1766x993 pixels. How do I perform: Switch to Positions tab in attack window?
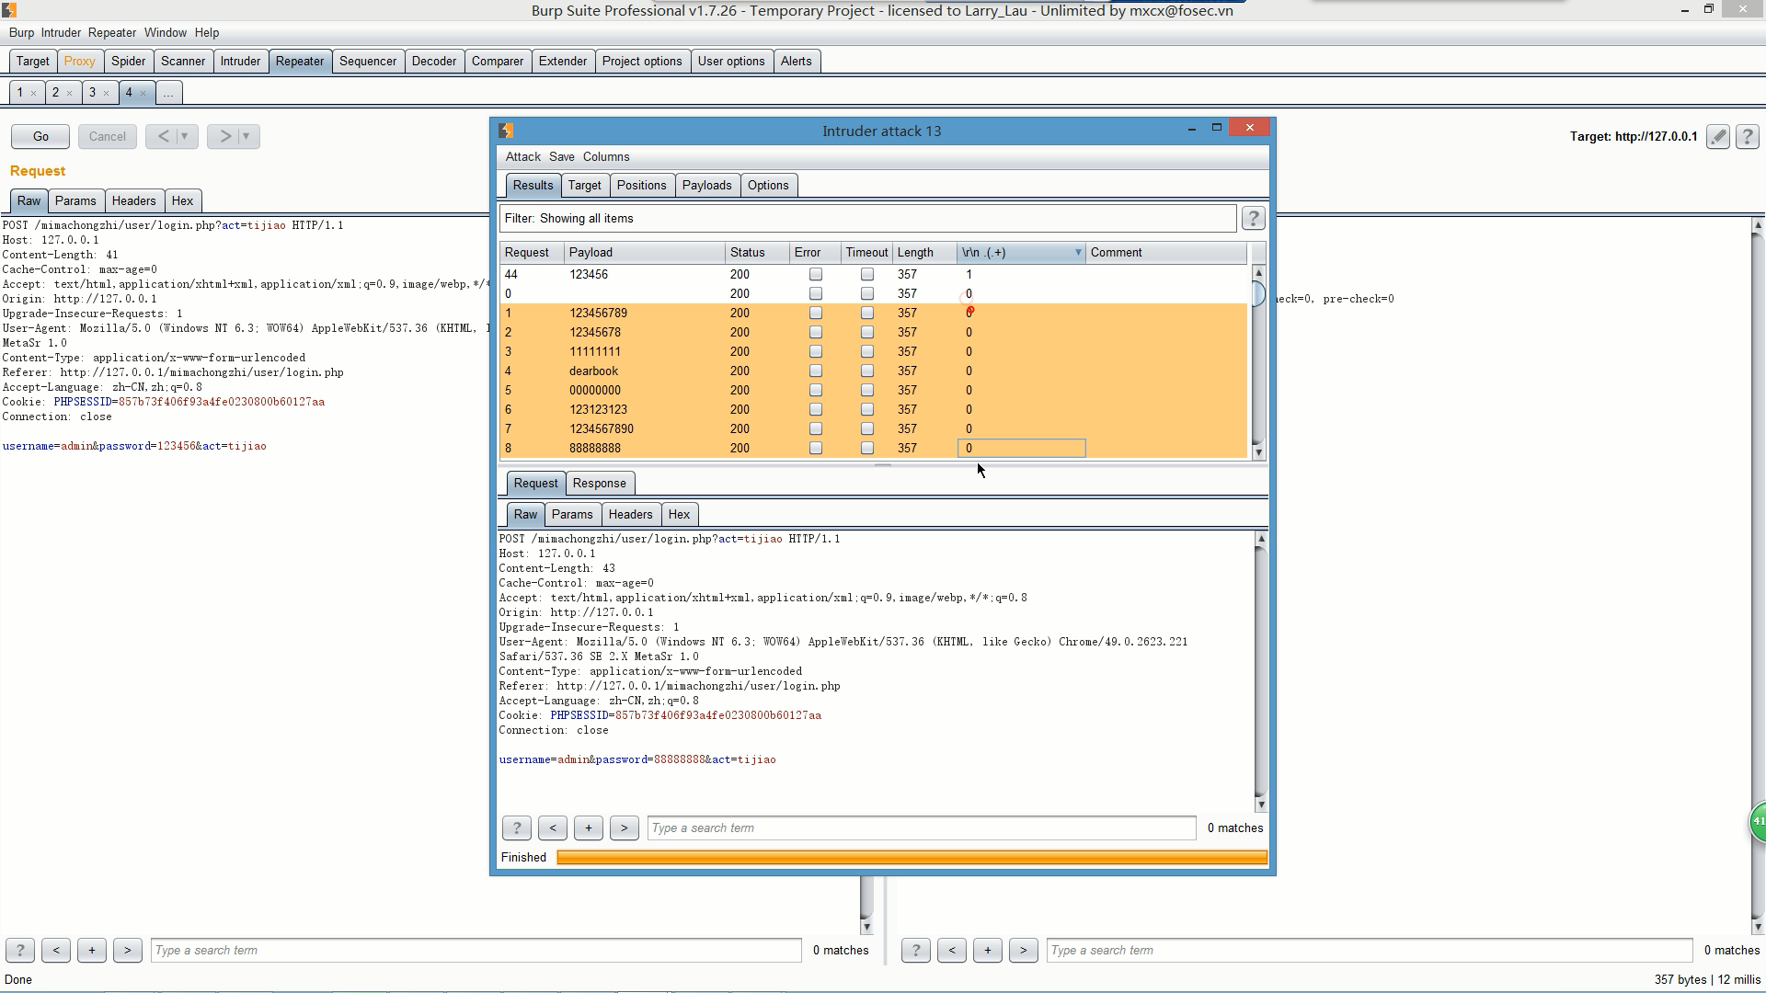[x=641, y=185]
